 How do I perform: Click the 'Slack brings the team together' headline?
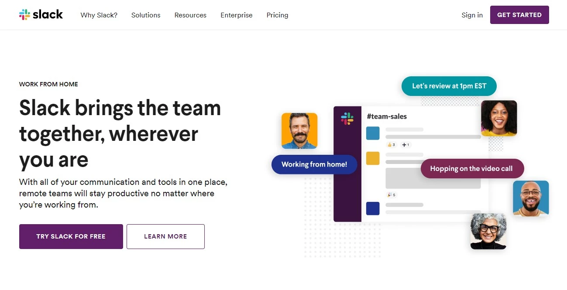120,133
